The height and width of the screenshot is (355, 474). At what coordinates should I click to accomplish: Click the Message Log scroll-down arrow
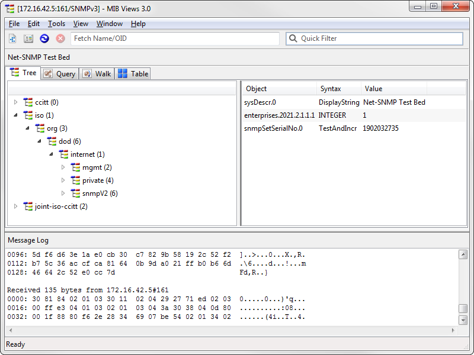point(463,319)
